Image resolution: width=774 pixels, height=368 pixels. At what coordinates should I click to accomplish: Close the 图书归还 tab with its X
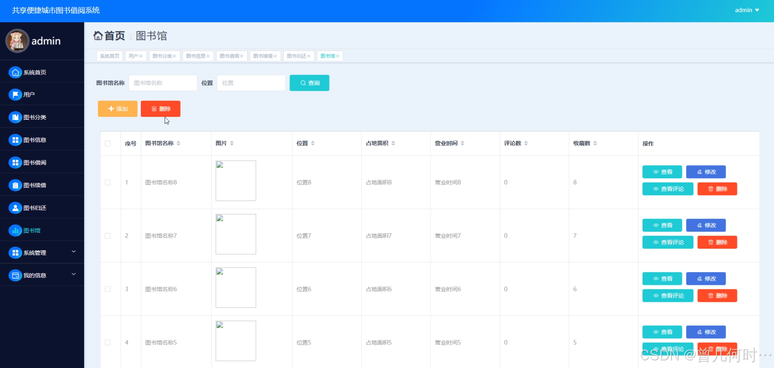309,56
